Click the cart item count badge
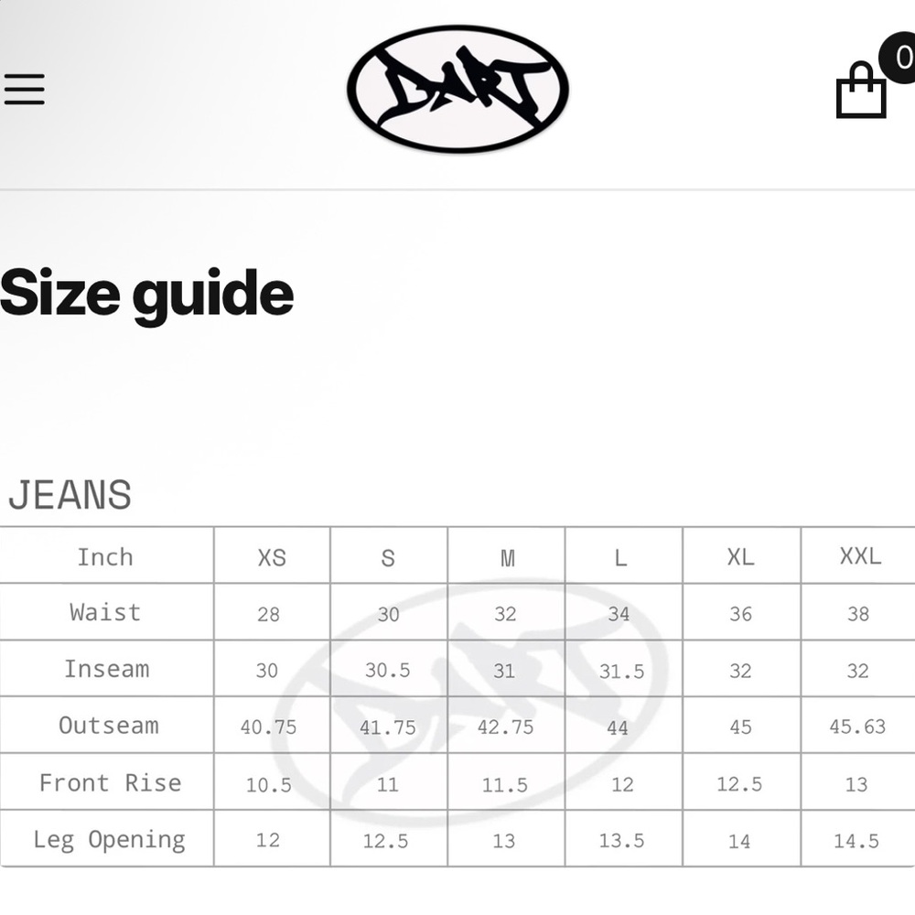 900,58
